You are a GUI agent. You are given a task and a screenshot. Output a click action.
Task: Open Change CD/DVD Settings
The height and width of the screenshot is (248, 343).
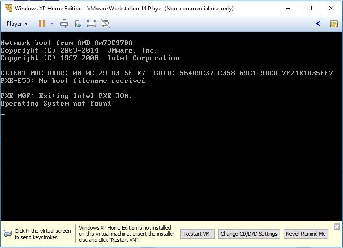[x=249, y=234]
